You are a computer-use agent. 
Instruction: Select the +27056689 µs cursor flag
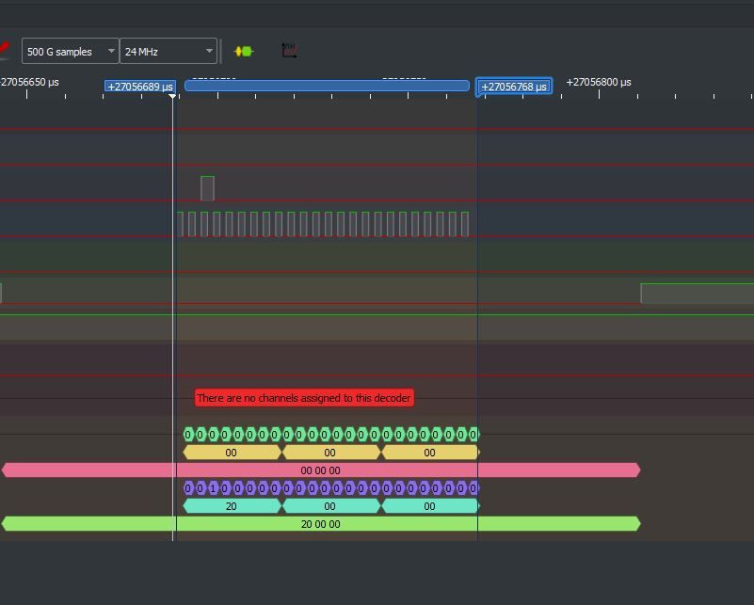tap(140, 87)
